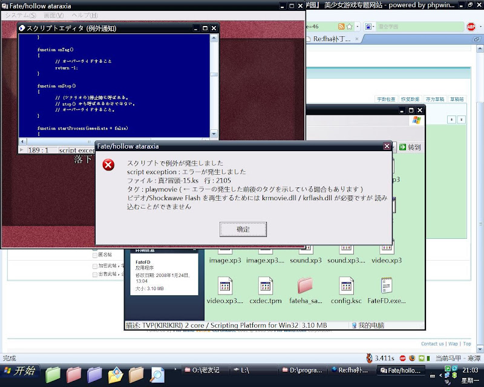Click function onStop() line in script editor
The width and height of the screenshot is (484, 387).
point(56,86)
